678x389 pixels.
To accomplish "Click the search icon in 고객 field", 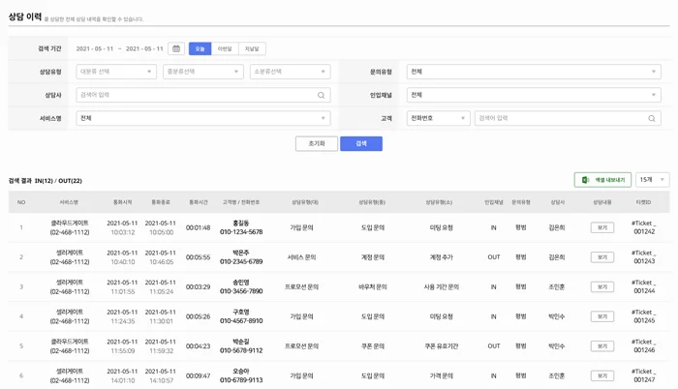I will (x=652, y=119).
